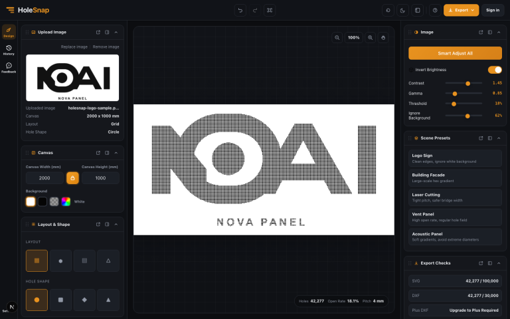The height and width of the screenshot is (319, 510).
Task: Click the HoleSnap logo
Action: click(x=28, y=10)
